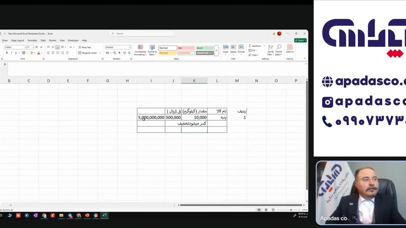The height and width of the screenshot is (228, 406).
Task: Apply percent style number format
Action: tap(115, 53)
